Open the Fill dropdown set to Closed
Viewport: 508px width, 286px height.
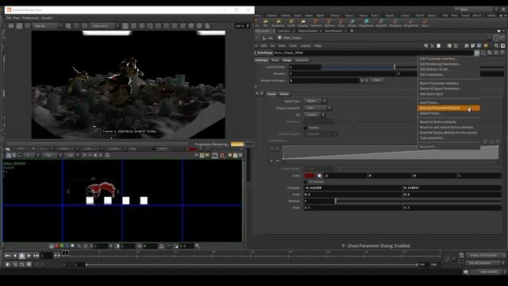(314, 114)
